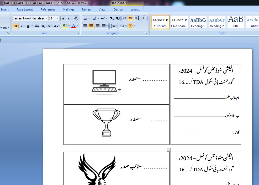Increase the paragraph indent

118,18
